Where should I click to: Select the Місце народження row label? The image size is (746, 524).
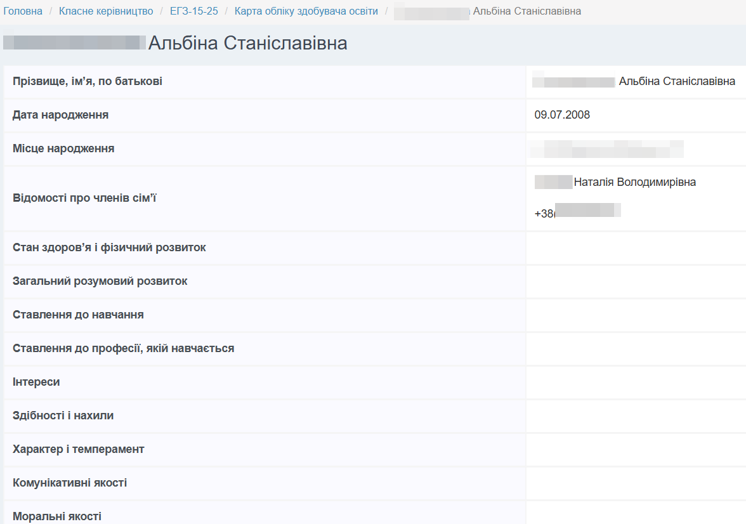point(63,148)
